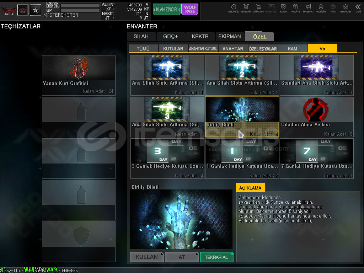364x273 pixels.
Task: Switch to the ÖZEL tab
Action: coord(259,37)
